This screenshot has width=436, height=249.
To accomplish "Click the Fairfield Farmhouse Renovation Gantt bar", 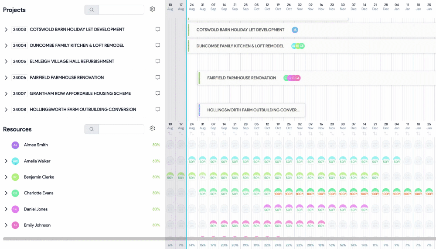I will [241, 78].
